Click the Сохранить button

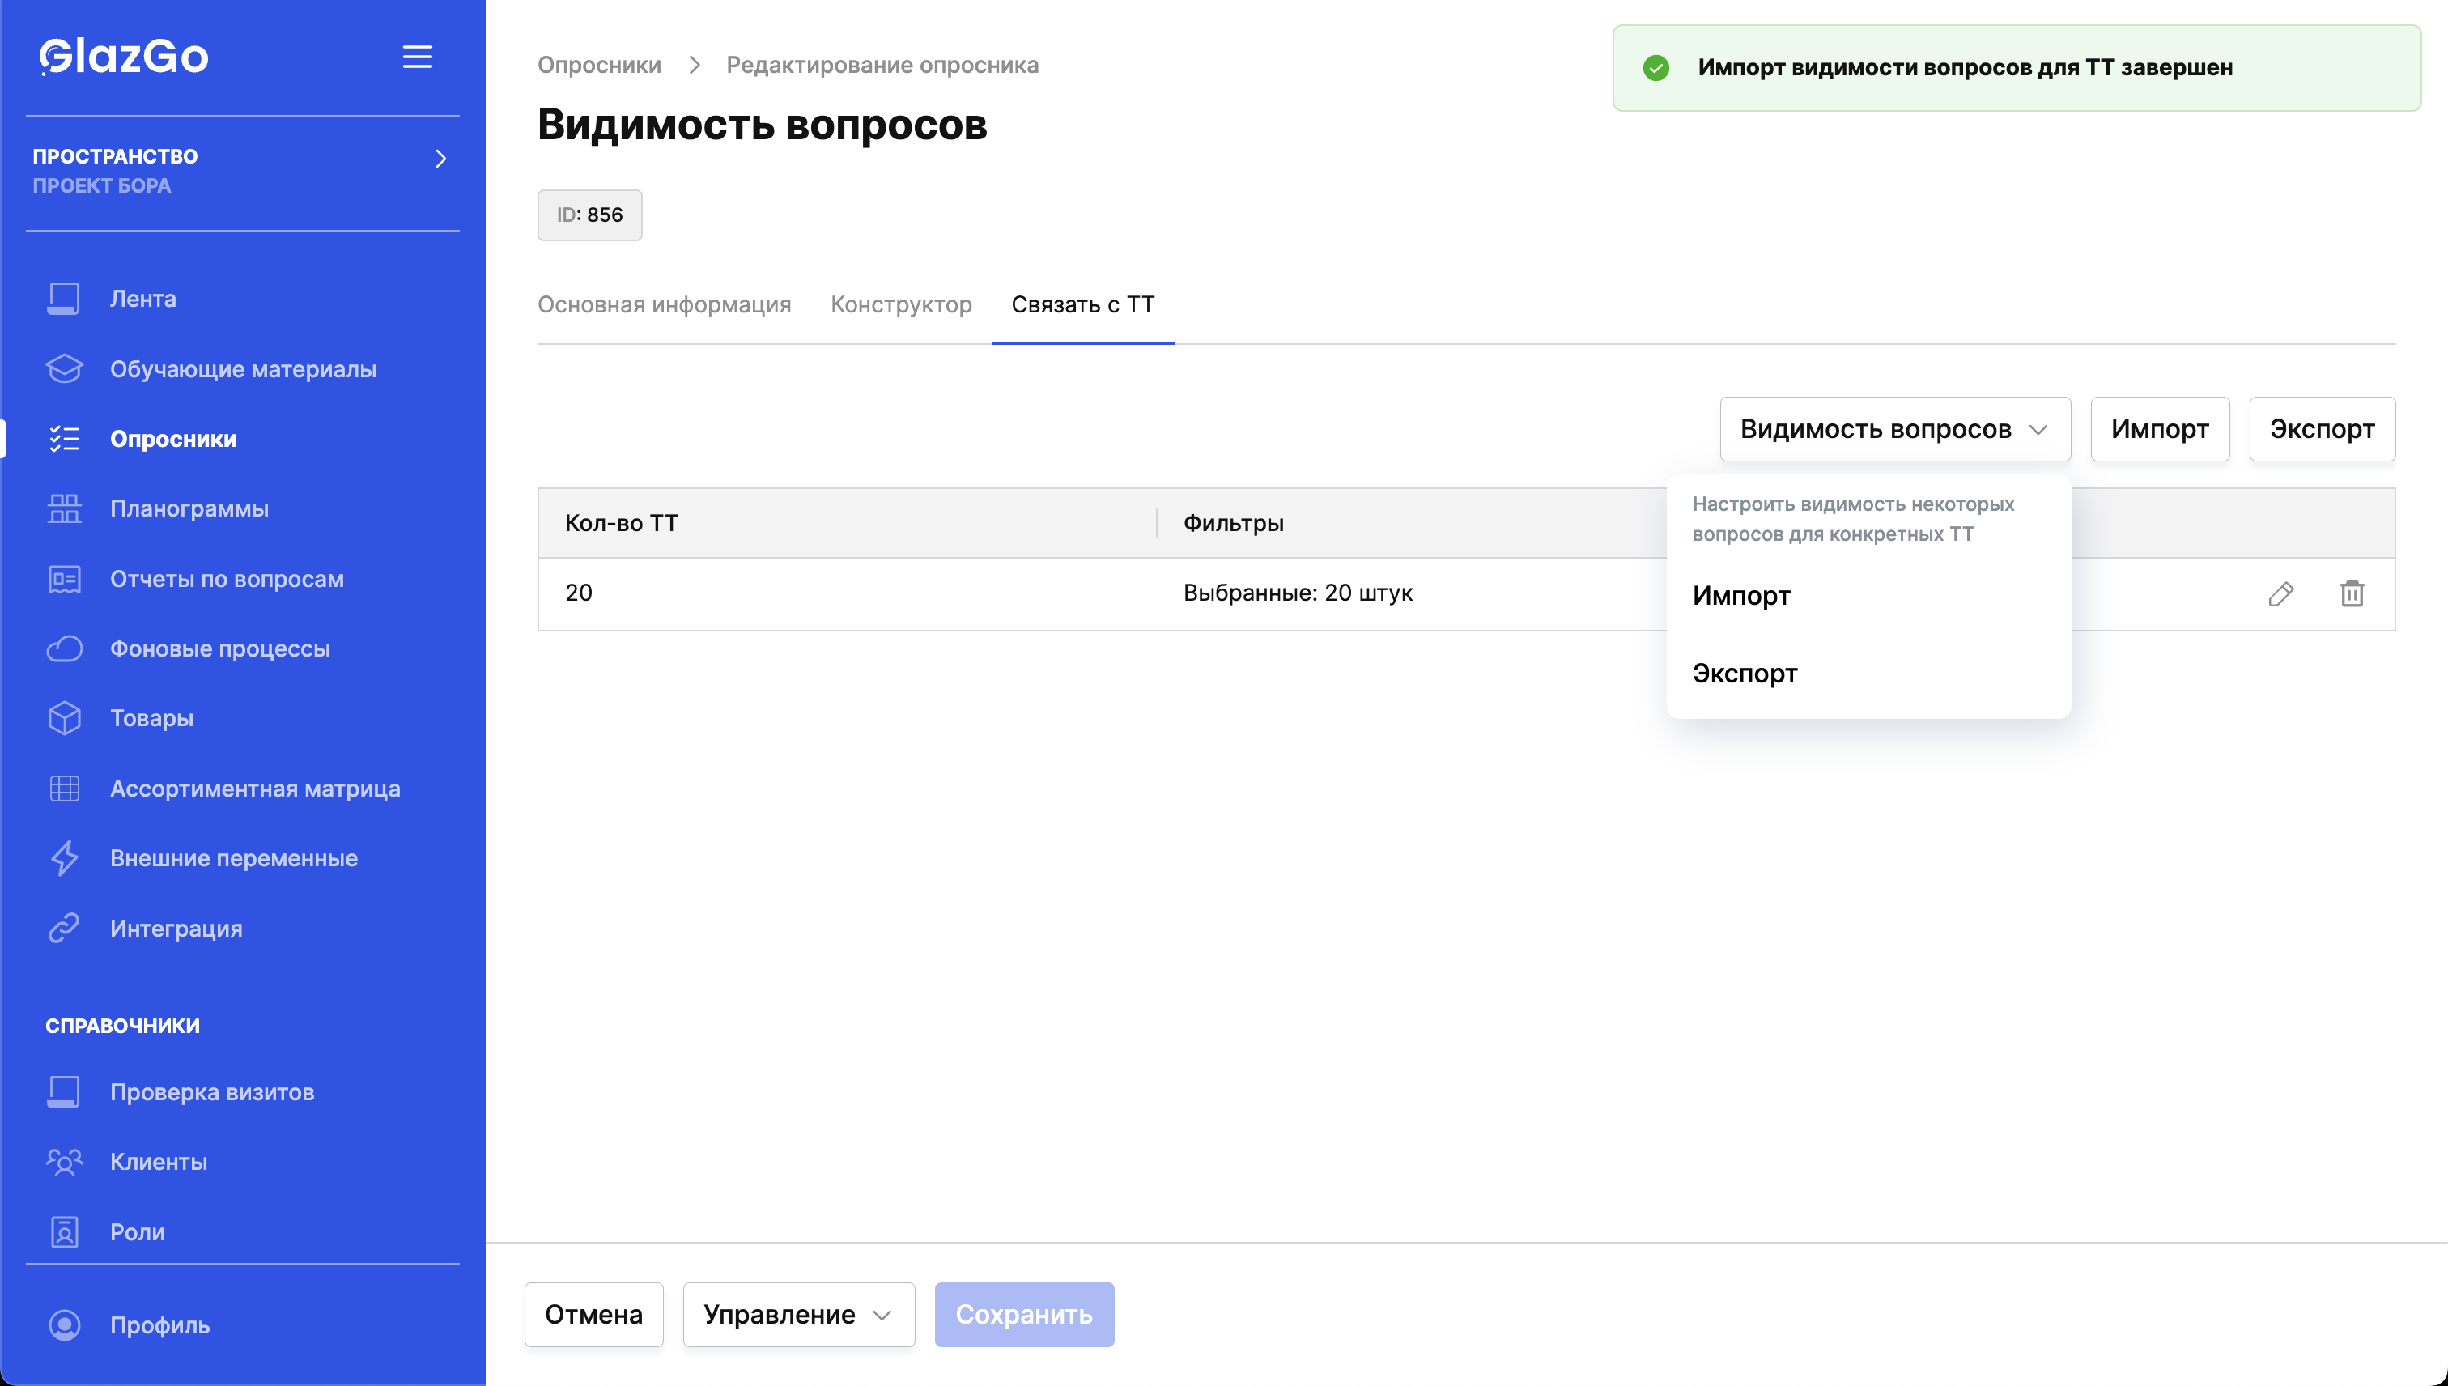(x=1024, y=1315)
